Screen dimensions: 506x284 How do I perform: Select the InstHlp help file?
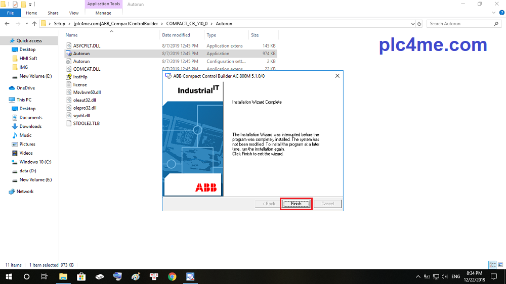point(80,77)
